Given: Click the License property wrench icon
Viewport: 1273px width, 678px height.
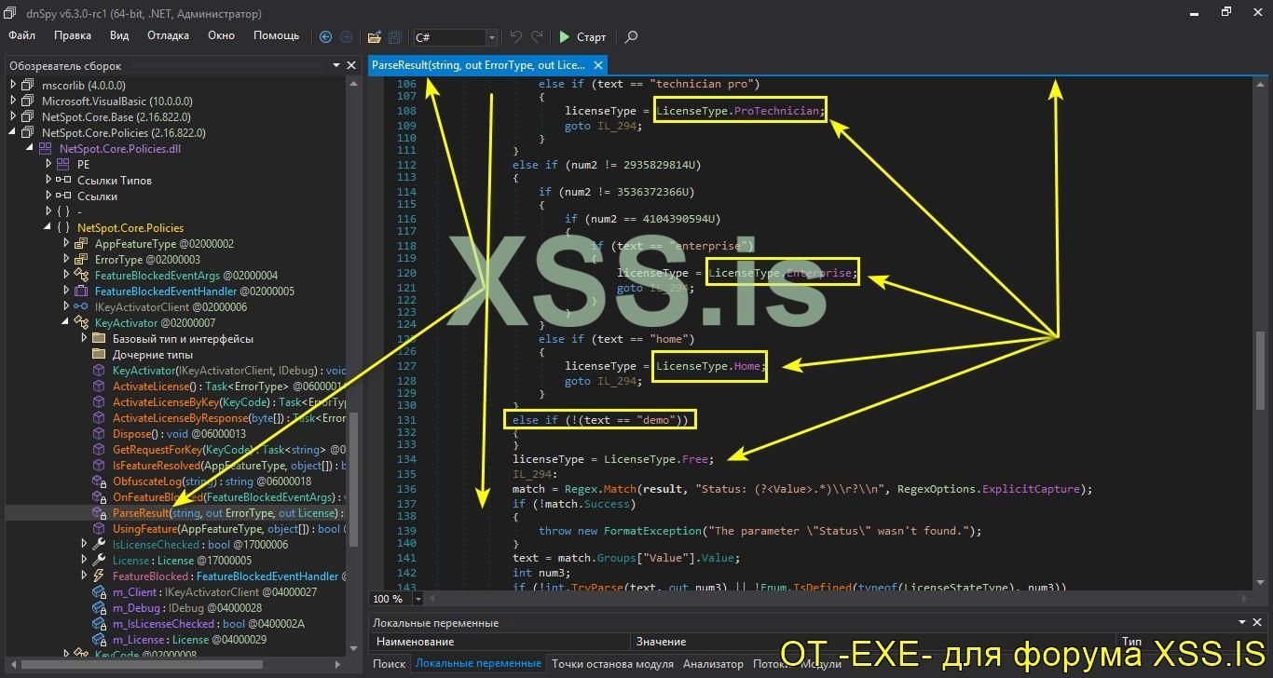Looking at the screenshot, I should (x=99, y=561).
